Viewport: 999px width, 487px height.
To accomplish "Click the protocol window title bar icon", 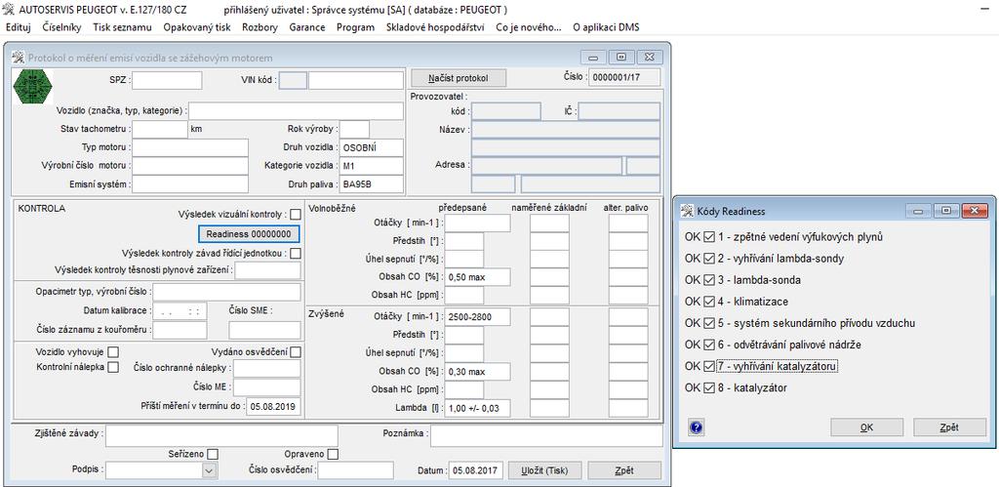I will (18, 58).
